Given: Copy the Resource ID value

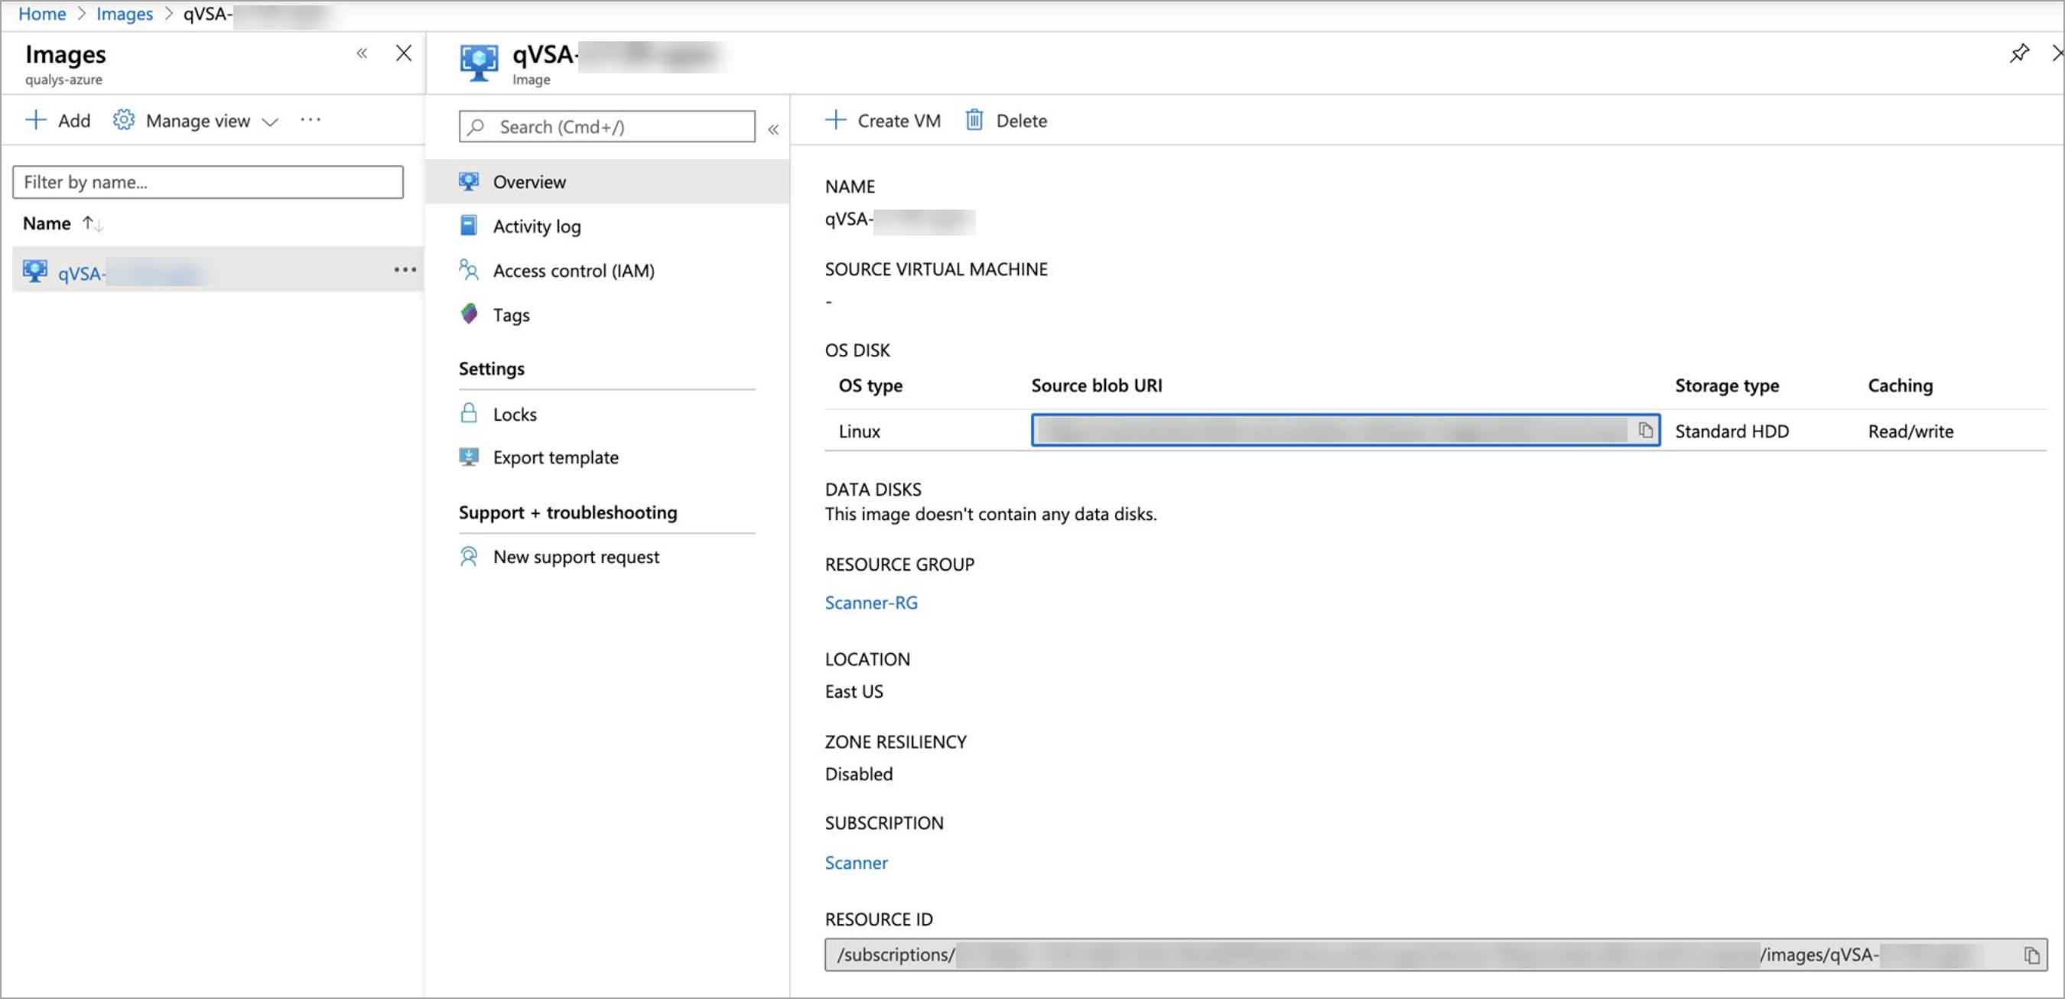Looking at the screenshot, I should 2034,955.
